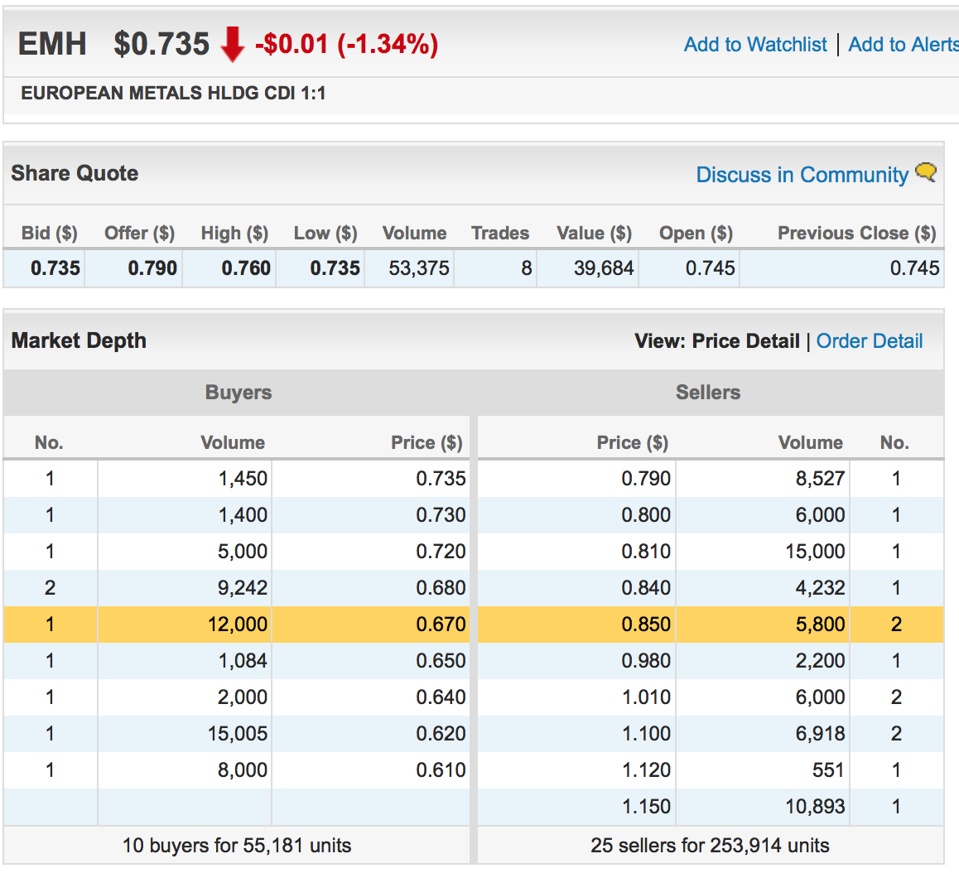
Task: Click seller price 1.100
Action: [x=647, y=734]
